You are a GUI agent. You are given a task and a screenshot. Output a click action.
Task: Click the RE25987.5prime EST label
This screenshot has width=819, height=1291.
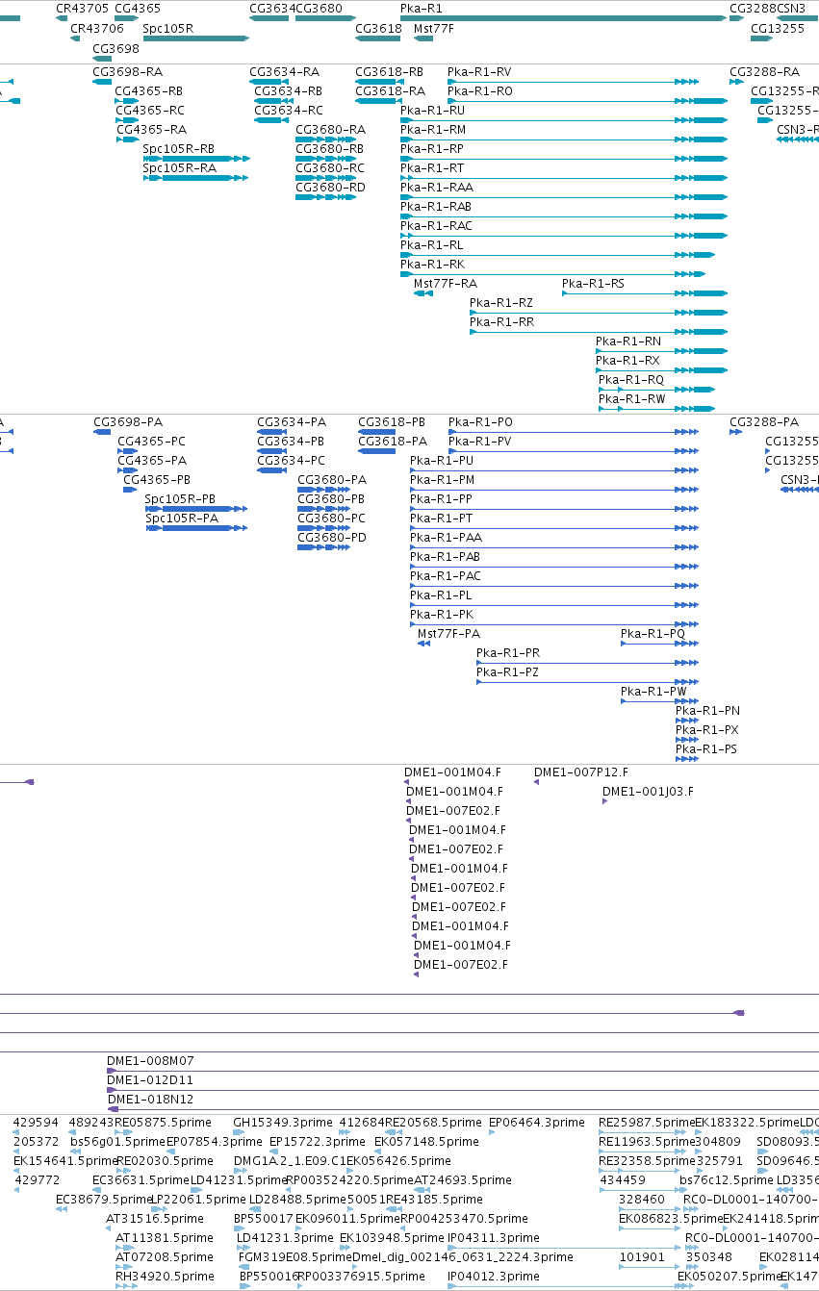tap(647, 1122)
